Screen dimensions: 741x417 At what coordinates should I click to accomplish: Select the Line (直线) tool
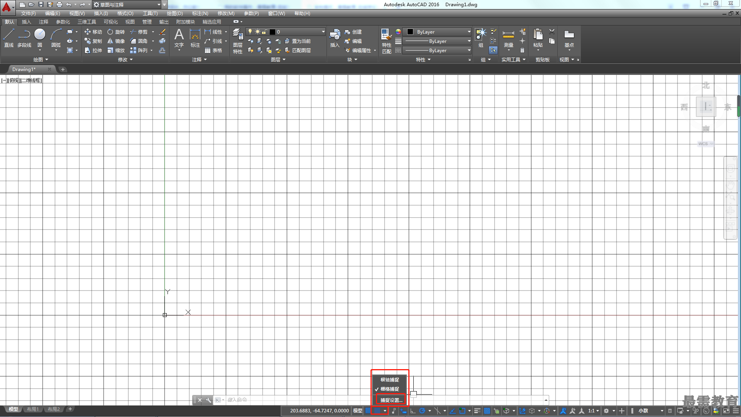[x=8, y=38]
